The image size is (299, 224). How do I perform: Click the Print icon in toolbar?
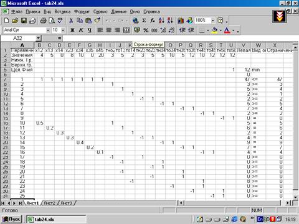(x=43, y=21)
